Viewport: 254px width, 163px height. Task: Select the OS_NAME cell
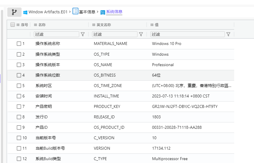coord(103,65)
